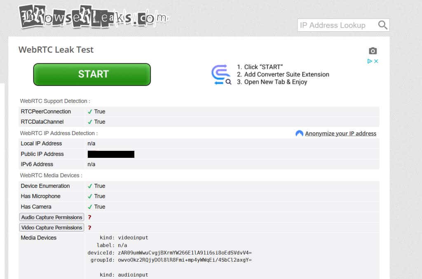422x279 pixels.
Task: Request Video Capture Permissions
Action: pyautogui.click(x=52, y=227)
